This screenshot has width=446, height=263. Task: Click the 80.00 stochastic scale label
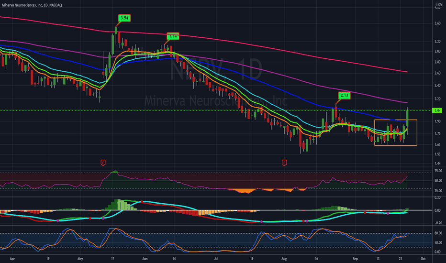click(x=438, y=233)
